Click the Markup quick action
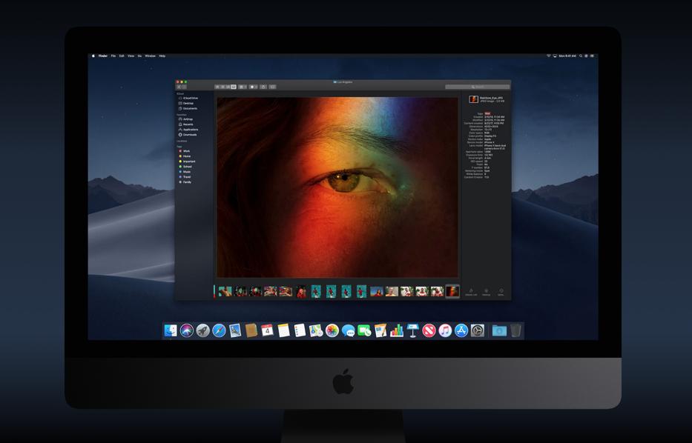Screen dimensions: 692x443 tap(487, 292)
